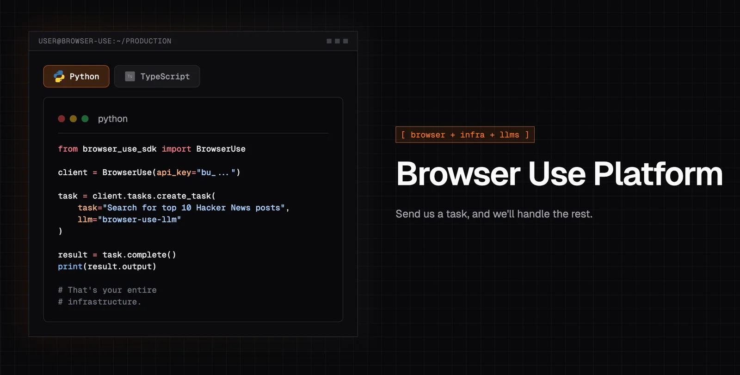Switch to the TypeScript tab
Screen dimensions: 740x375
[157, 76]
